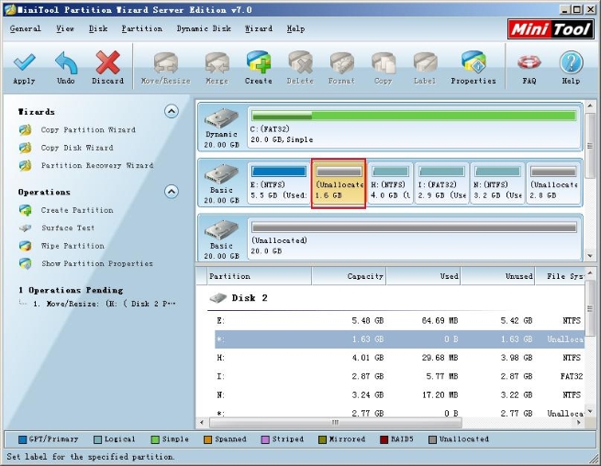Select the Dynamic 20.00 GB disk icon
This screenshot has height=466, width=601.
click(221, 117)
